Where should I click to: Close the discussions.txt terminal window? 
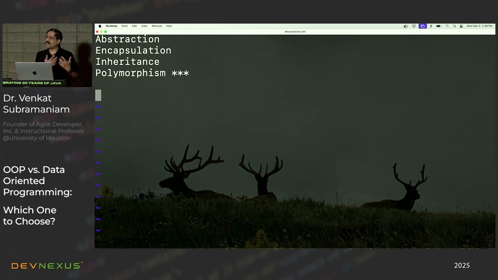coord(97,31)
